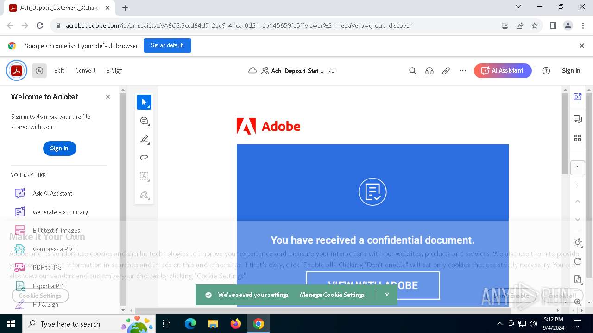This screenshot has height=333, width=593.
Task: Open the page thumbnails grid icon
Action: pos(578,138)
